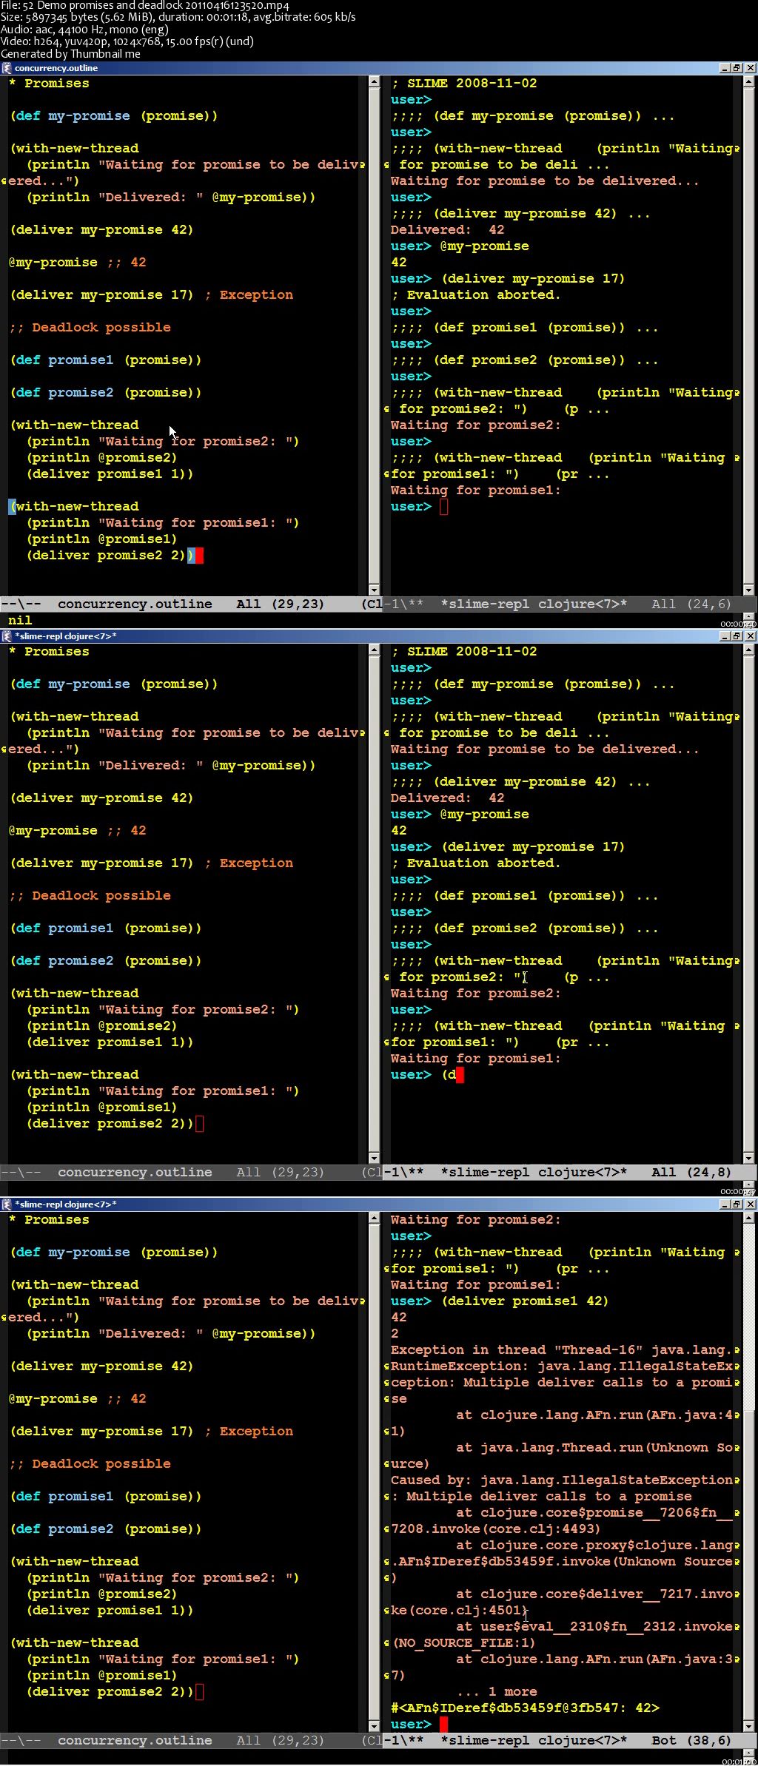Click the 'nil' echo area message
The width and height of the screenshot is (758, 1766).
tap(20, 621)
